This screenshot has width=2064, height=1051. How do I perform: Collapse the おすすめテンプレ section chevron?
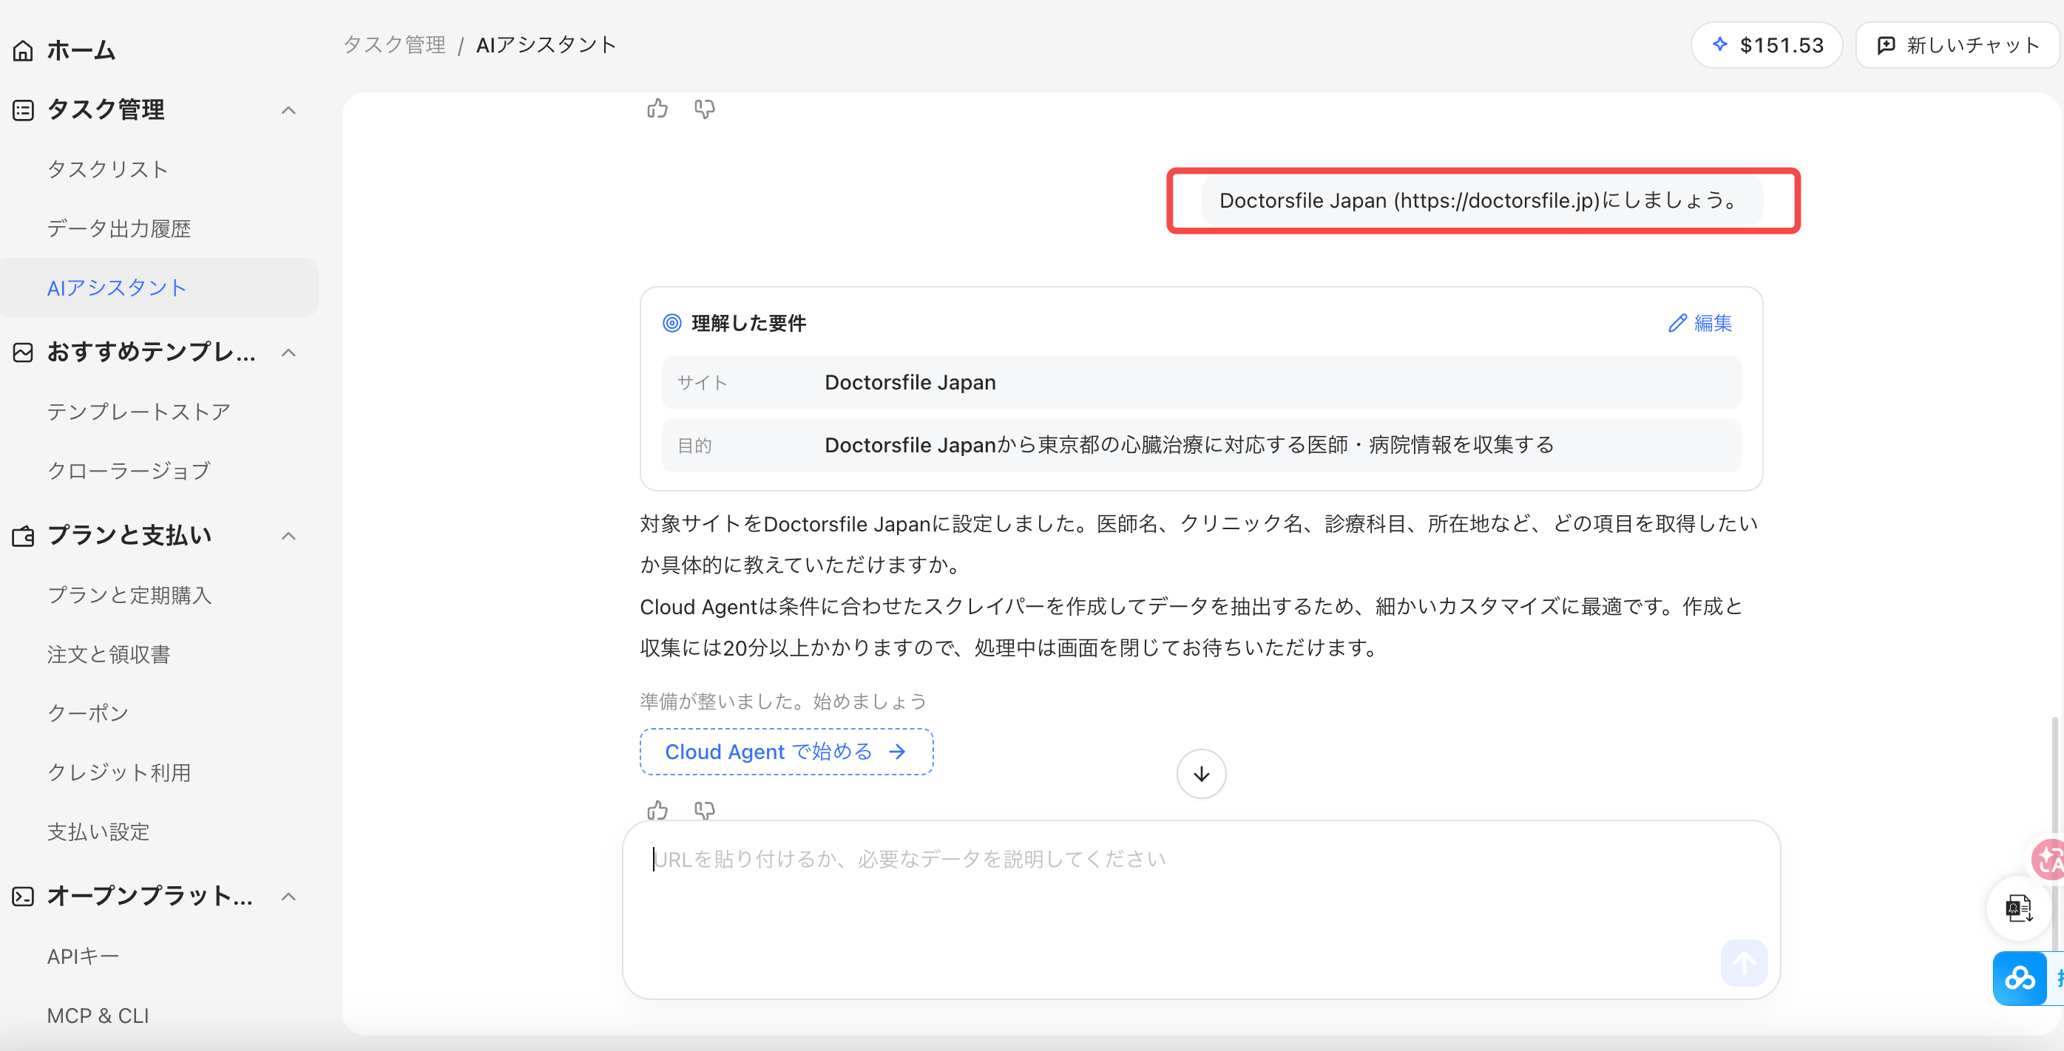pyautogui.click(x=289, y=353)
